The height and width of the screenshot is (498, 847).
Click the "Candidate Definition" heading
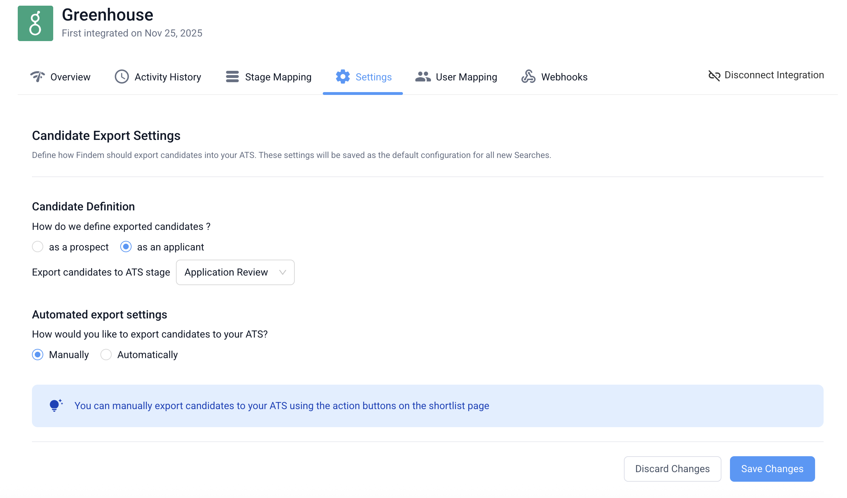(83, 206)
